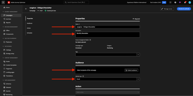Open the notifications bell
Screen dimensions: 193x96
[185, 3]
